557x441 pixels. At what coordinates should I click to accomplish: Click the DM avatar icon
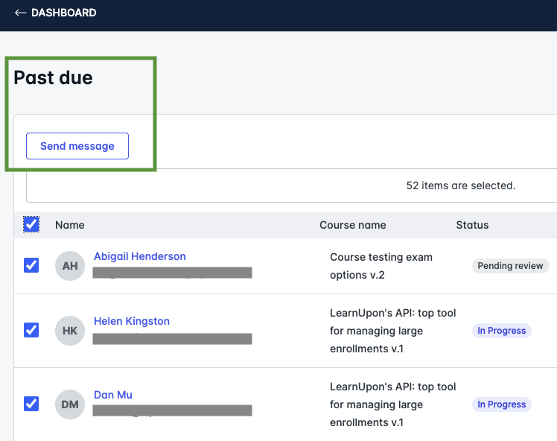click(69, 404)
